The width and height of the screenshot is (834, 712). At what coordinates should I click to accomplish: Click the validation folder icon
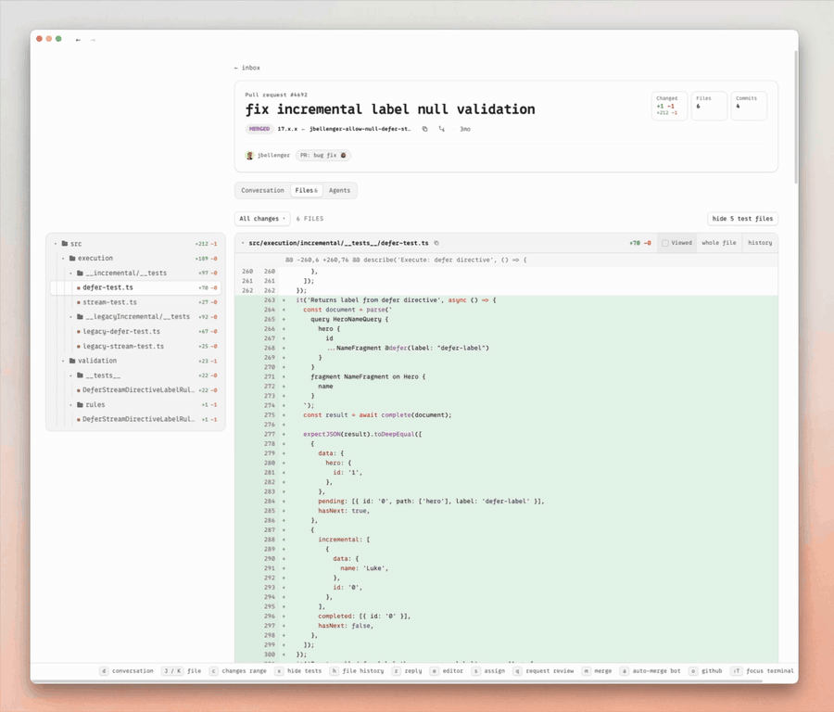coord(72,361)
